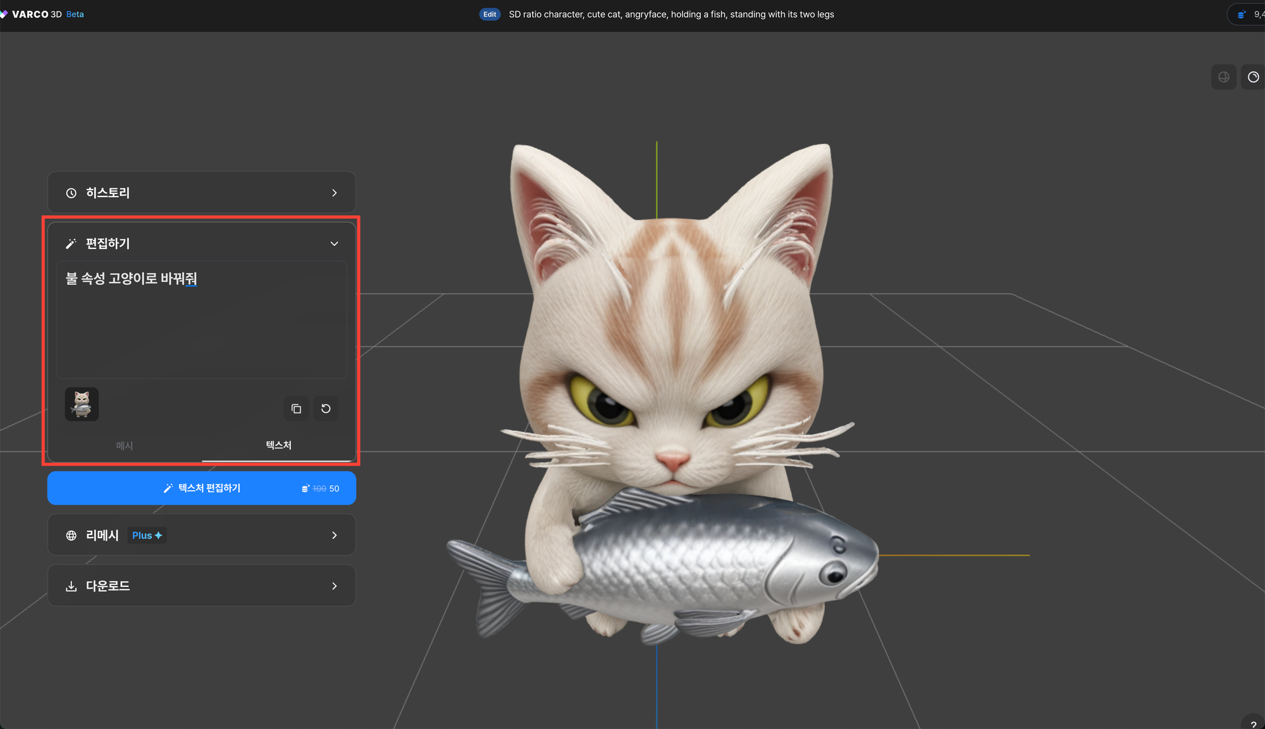Click the cat reference thumbnail
This screenshot has height=729, width=1265.
(82, 404)
